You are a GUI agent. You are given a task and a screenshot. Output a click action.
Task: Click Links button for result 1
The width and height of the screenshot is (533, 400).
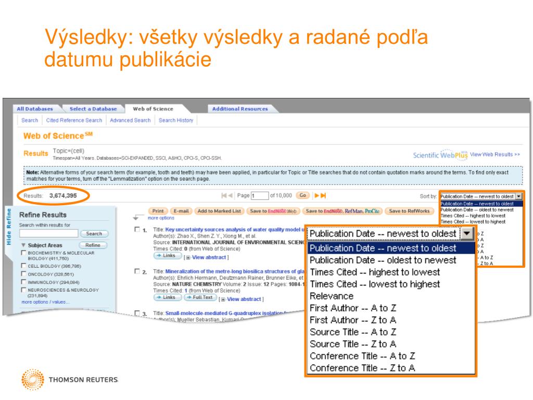coord(168,255)
